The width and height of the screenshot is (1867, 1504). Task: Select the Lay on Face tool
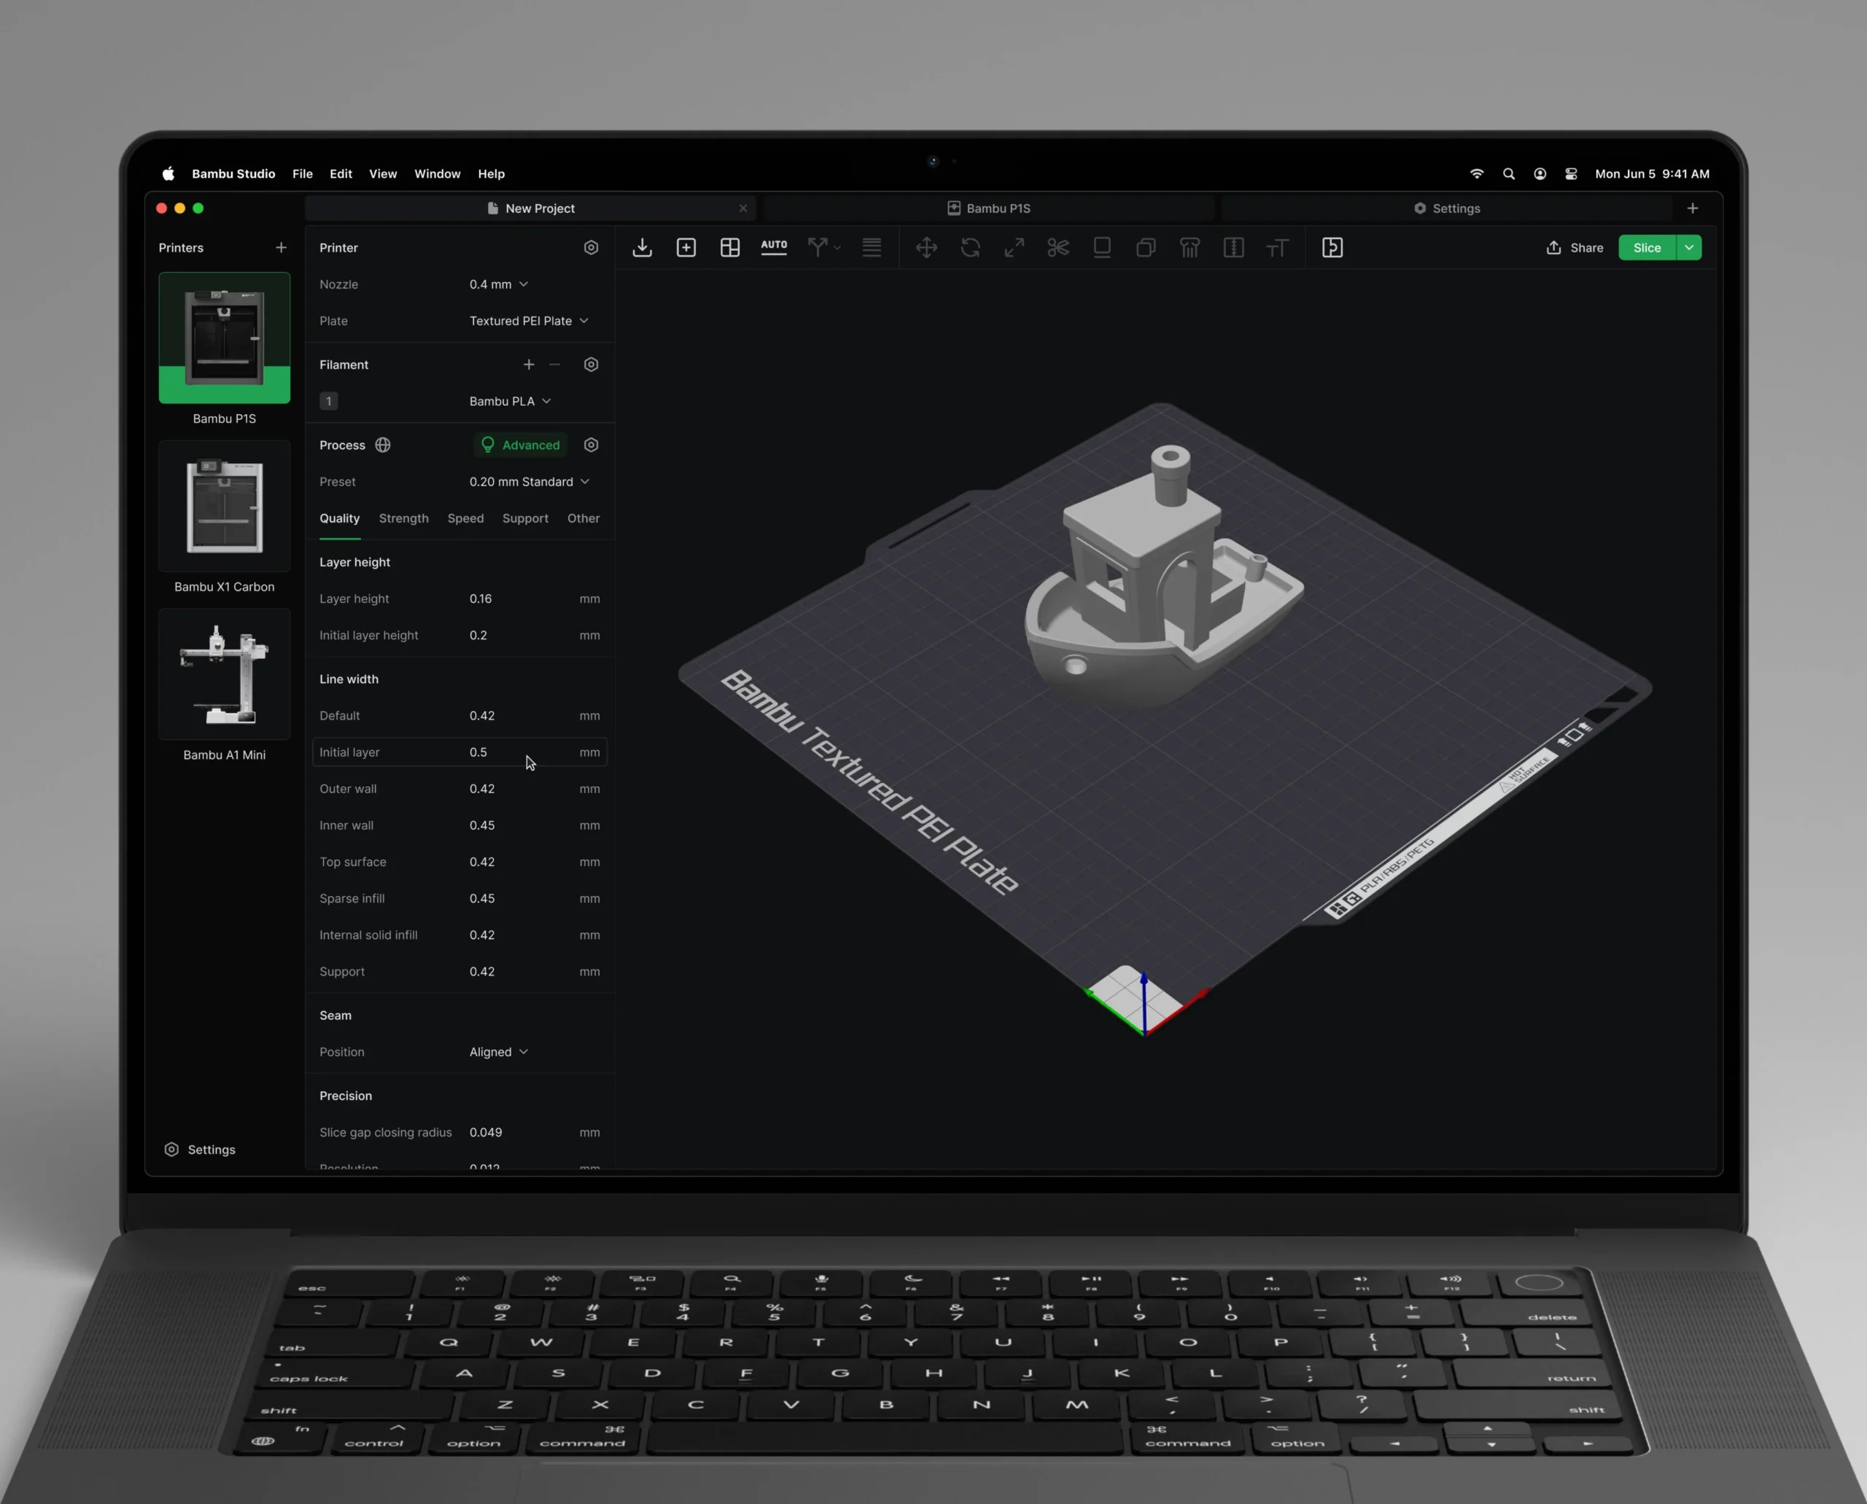(1103, 248)
